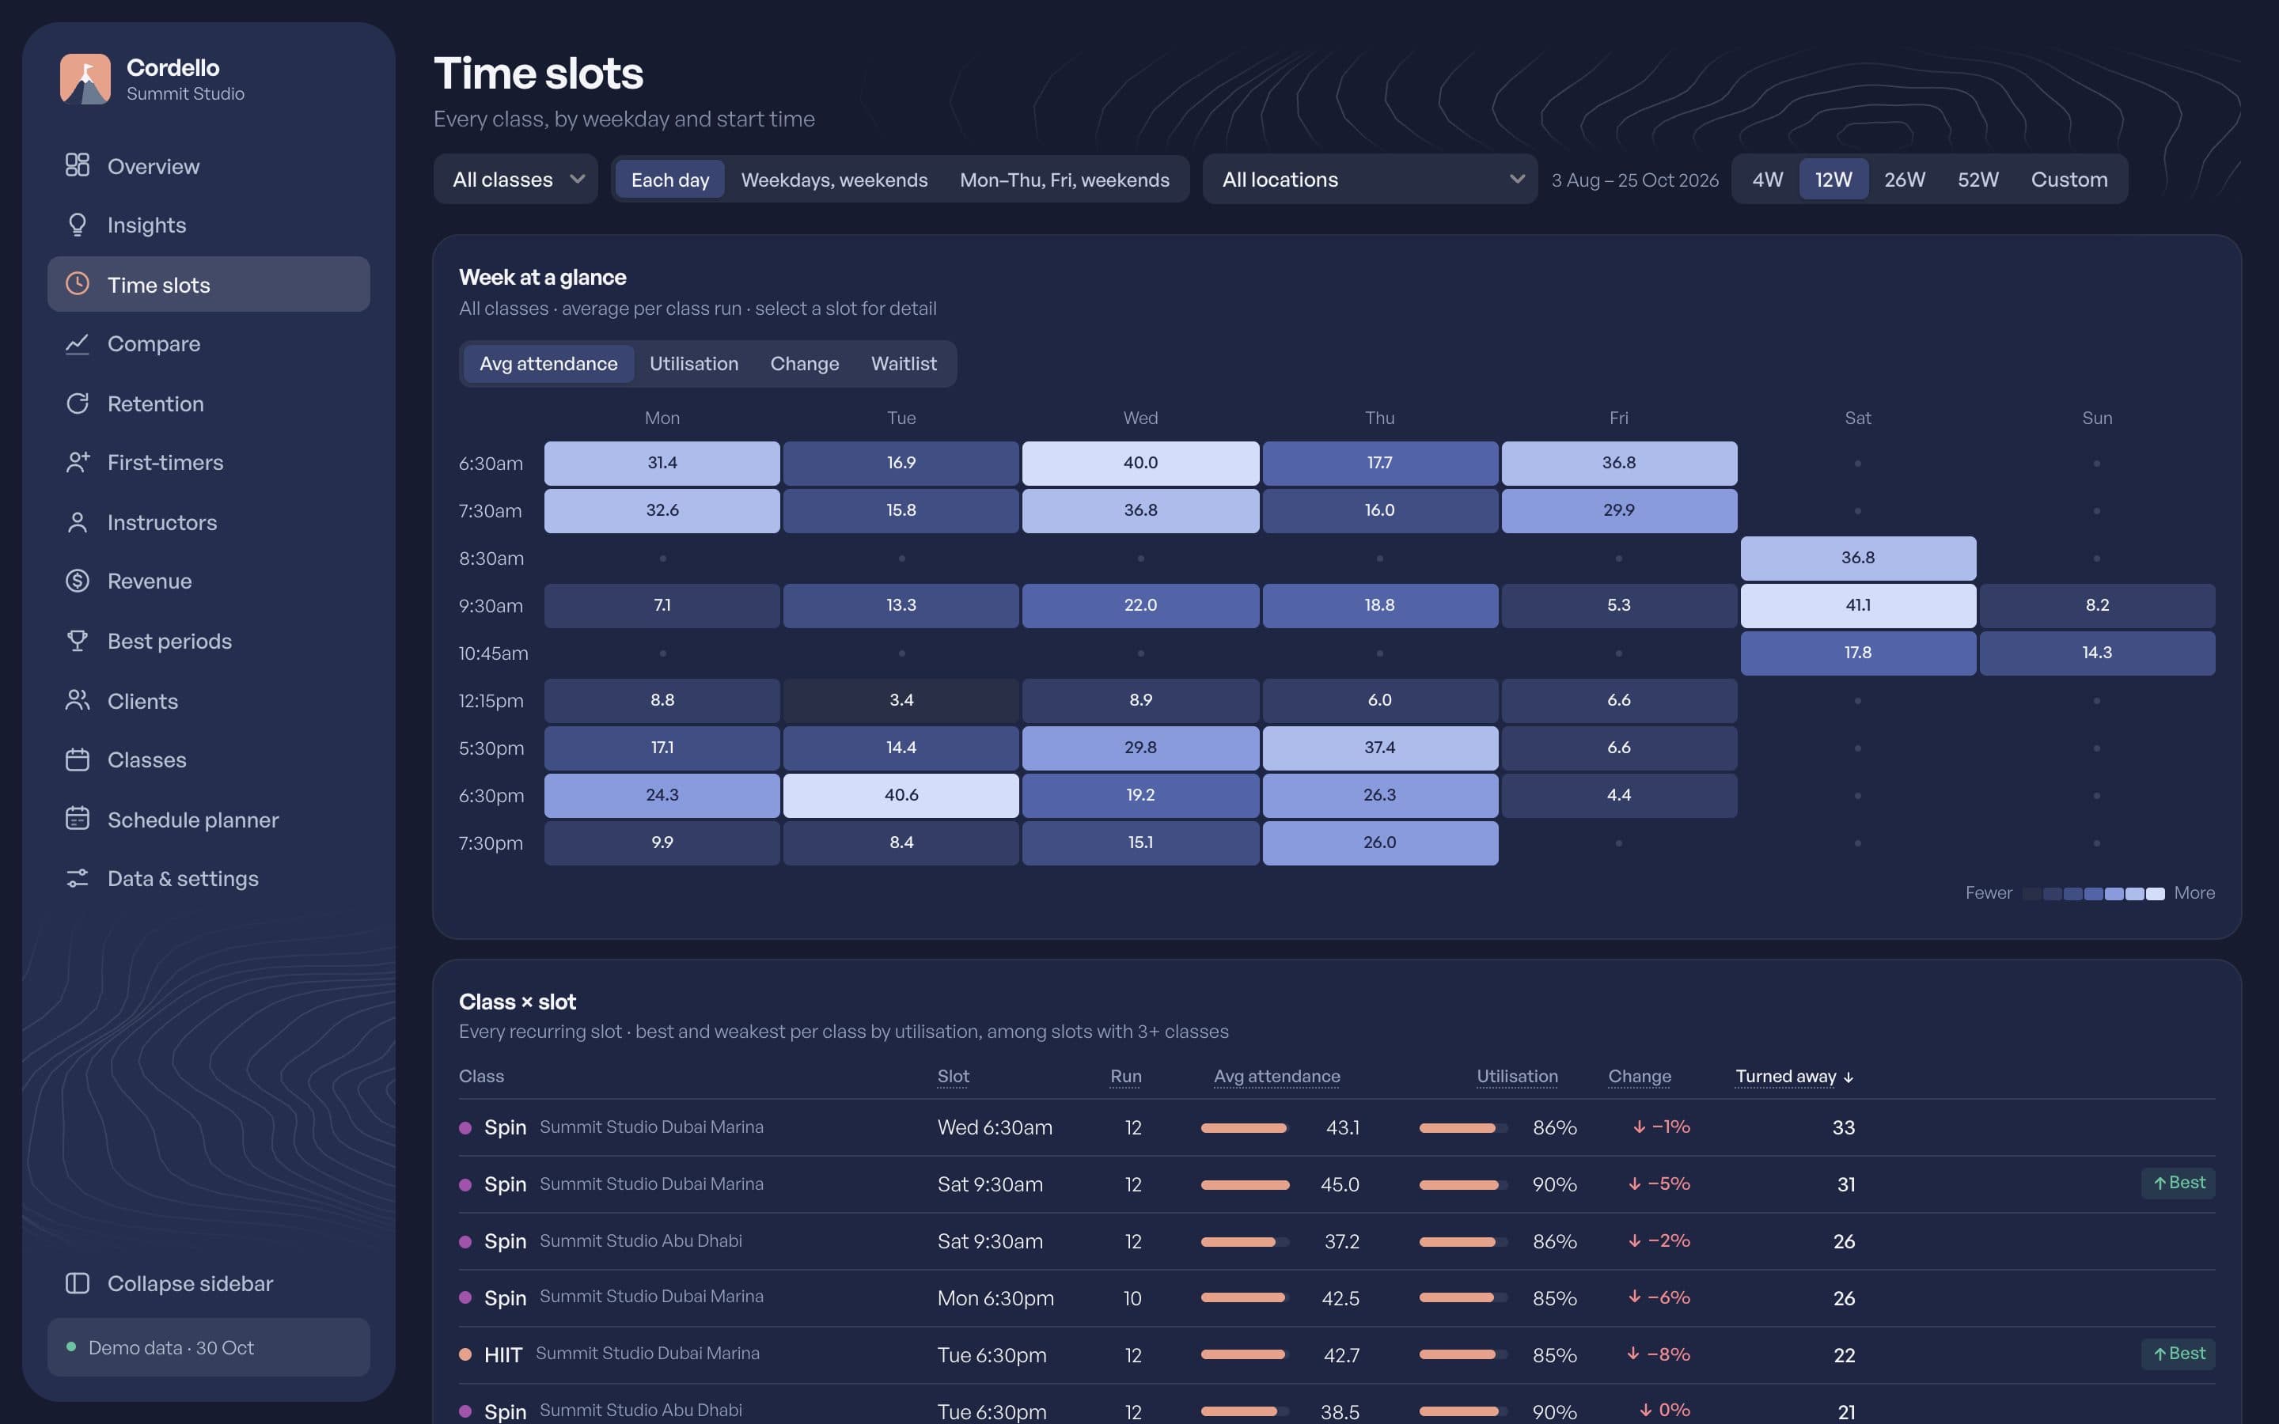Click the Demo data · 30 Oct status badge

(x=208, y=1346)
